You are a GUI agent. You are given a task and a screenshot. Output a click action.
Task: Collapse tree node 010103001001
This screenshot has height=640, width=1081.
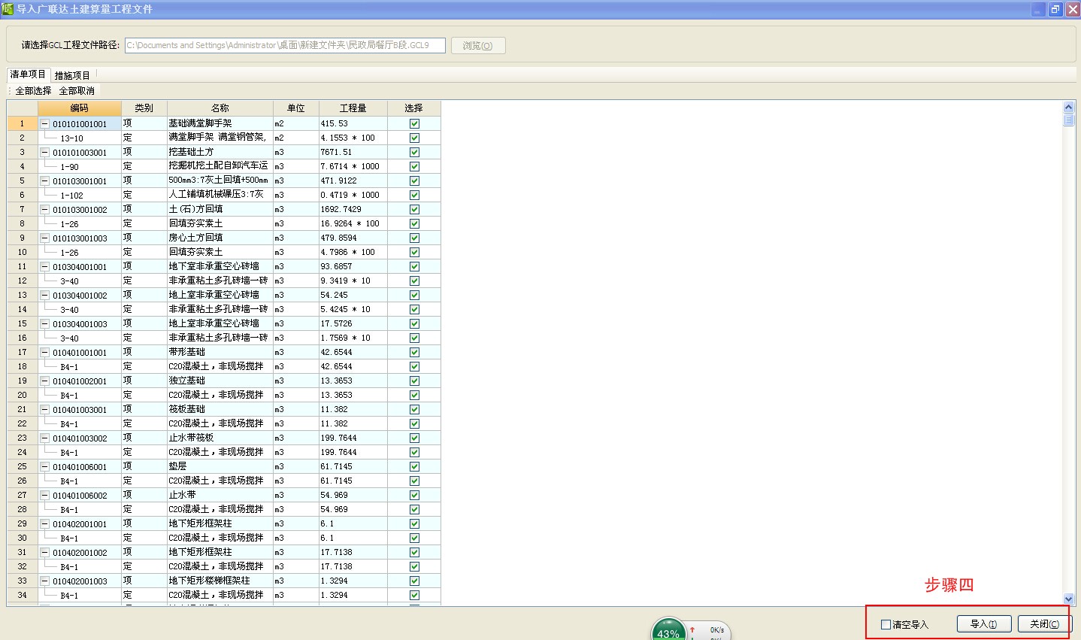[45, 180]
